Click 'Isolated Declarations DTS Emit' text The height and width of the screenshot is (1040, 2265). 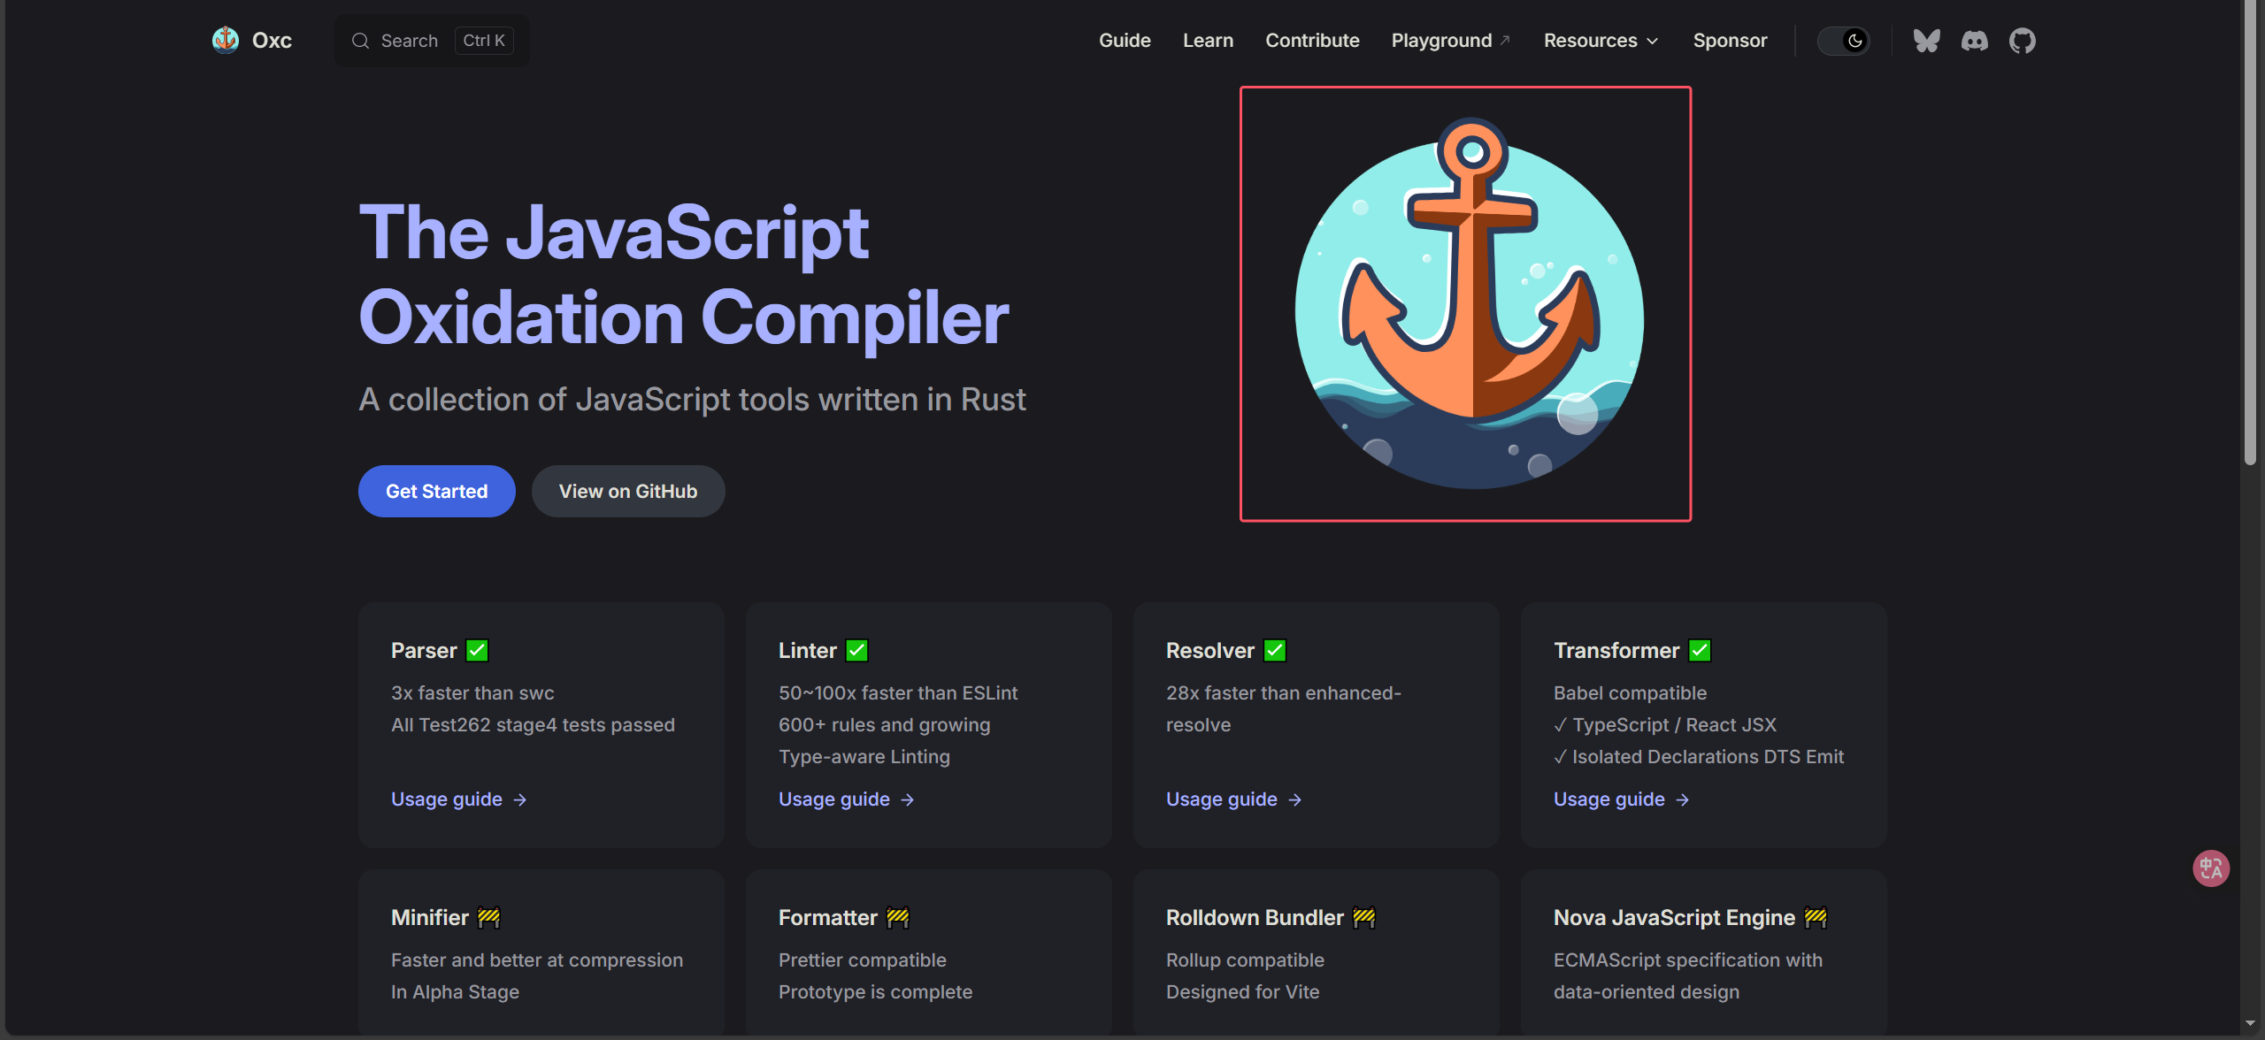(1708, 756)
